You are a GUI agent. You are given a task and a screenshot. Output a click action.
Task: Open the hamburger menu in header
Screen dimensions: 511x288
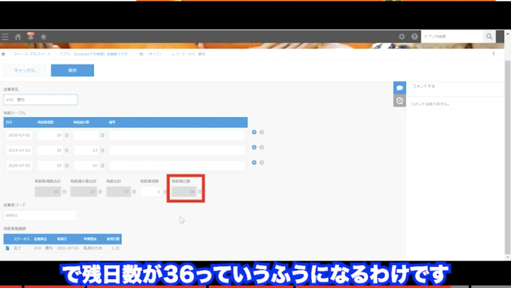(5, 37)
